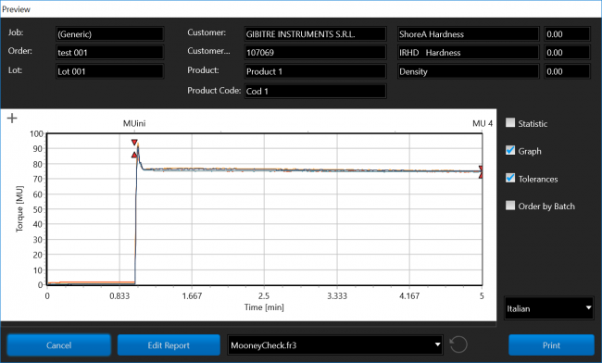Image resolution: width=602 pixels, height=363 pixels.
Task: Toggle the Order by Batch checkbox
Action: (x=510, y=206)
